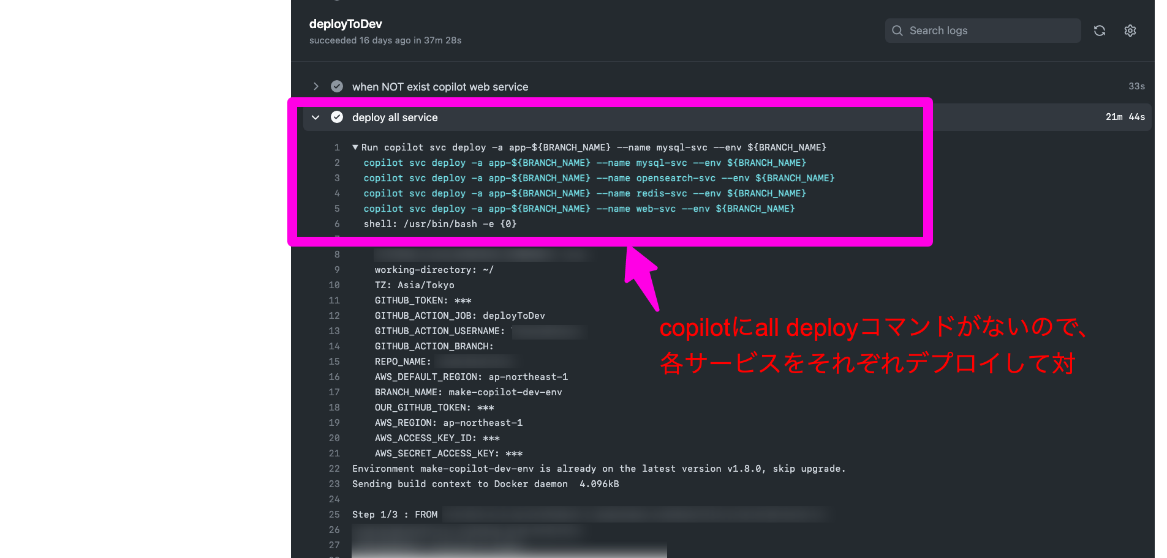The width and height of the screenshot is (1167, 558).
Task: Click the opensearch-svc deploy command line
Action: coord(599,178)
